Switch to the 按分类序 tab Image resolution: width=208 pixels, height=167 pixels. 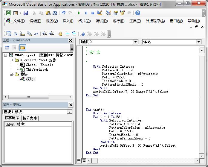coord(30,118)
